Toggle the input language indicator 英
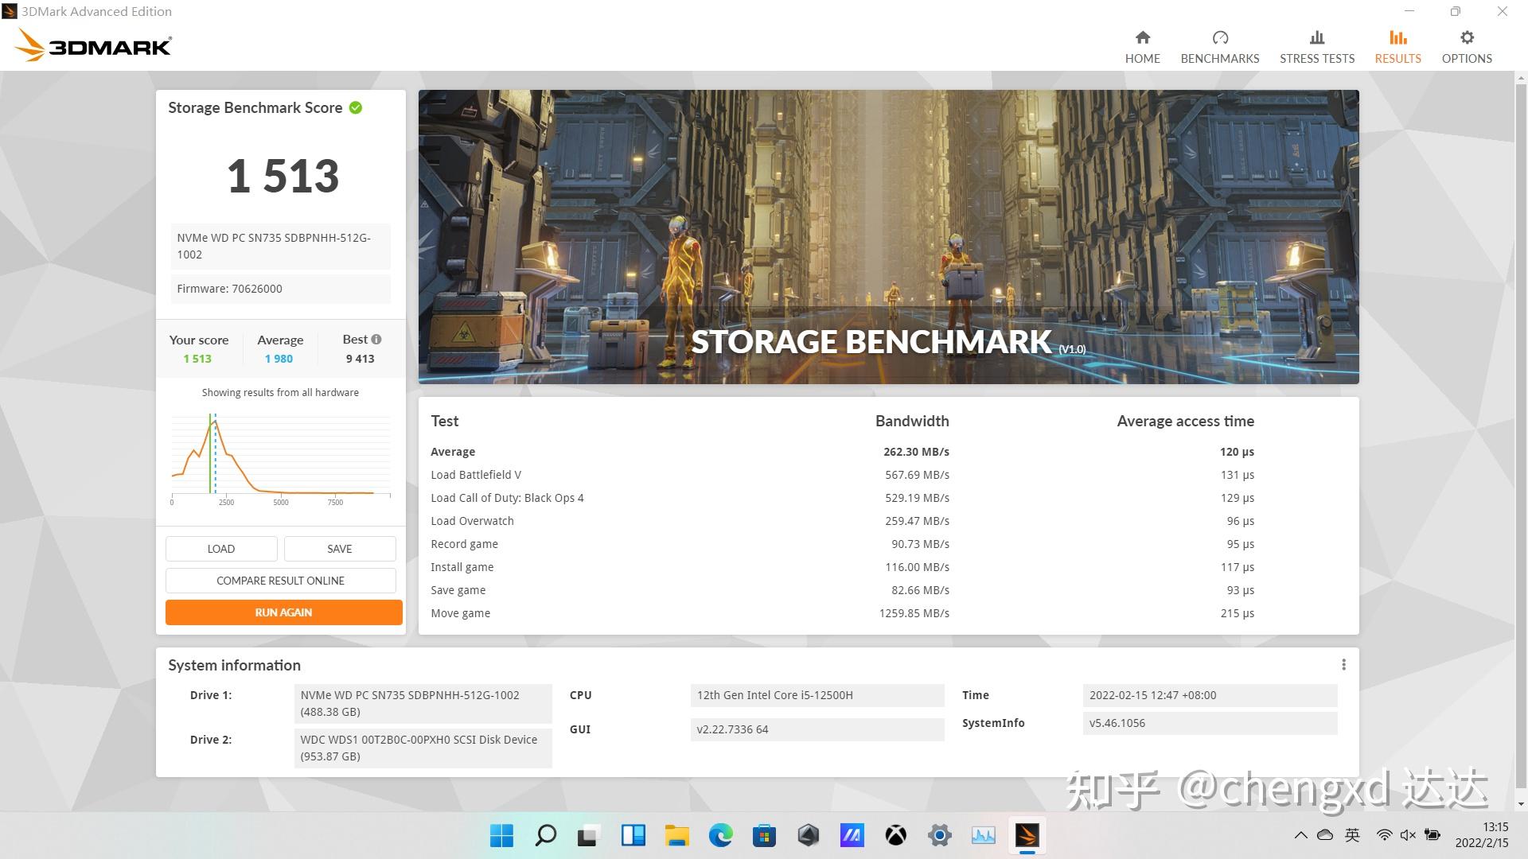Viewport: 1528px width, 859px height. click(1352, 835)
